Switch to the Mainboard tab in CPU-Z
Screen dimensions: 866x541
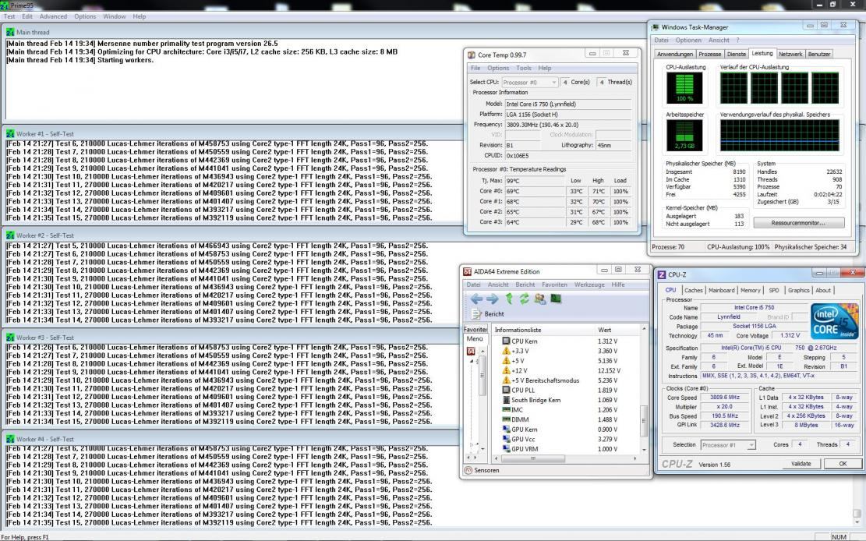(x=721, y=290)
